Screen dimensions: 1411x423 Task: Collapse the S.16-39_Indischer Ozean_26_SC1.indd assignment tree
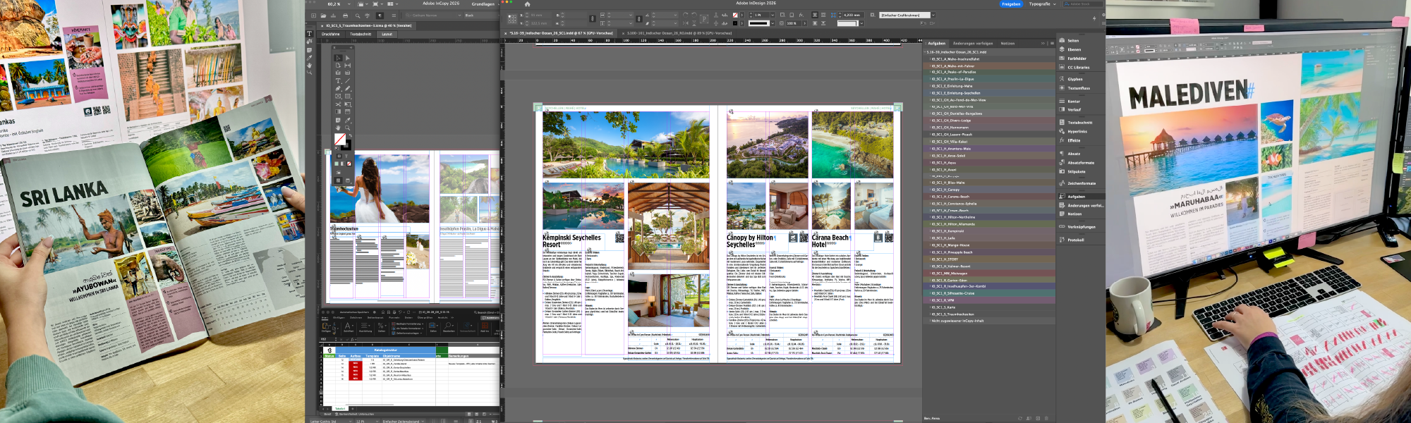point(925,51)
